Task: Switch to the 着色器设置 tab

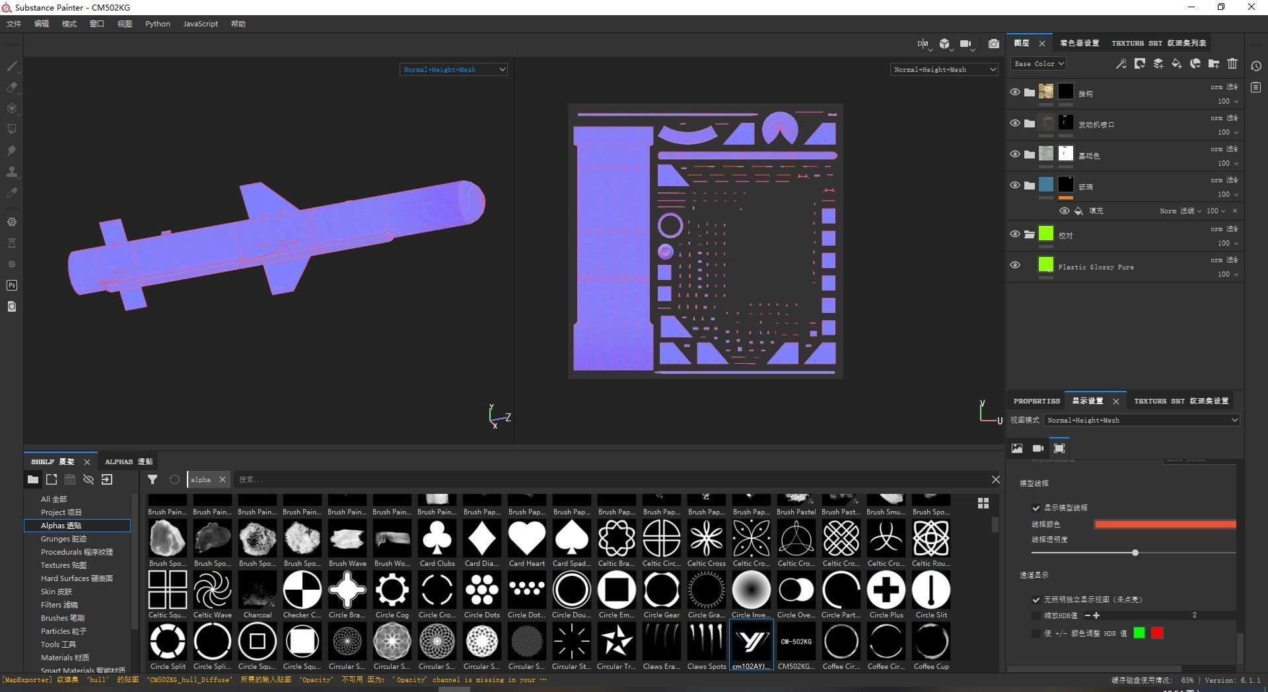Action: 1079,43
